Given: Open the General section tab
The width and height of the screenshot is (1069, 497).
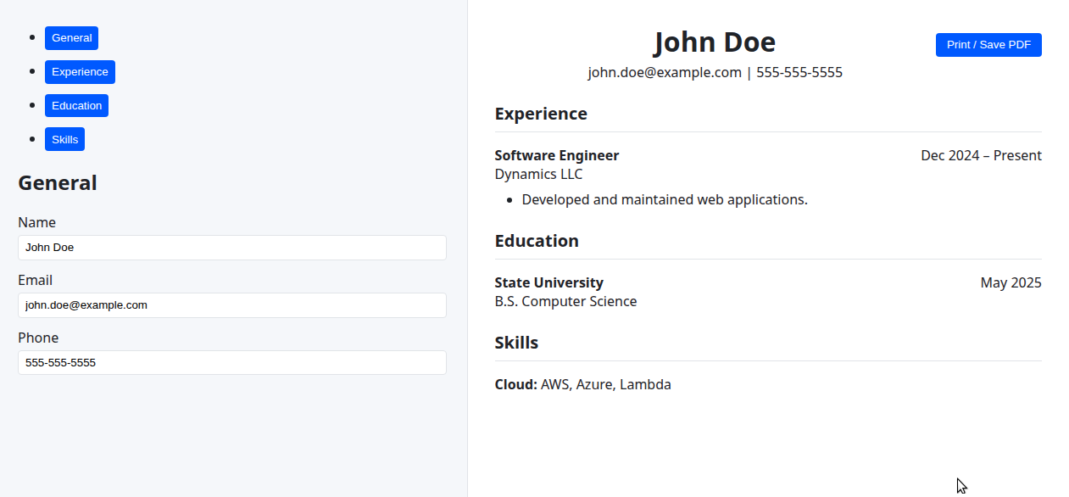Looking at the screenshot, I should pos(71,38).
